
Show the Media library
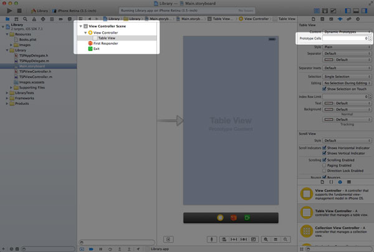click(349, 182)
